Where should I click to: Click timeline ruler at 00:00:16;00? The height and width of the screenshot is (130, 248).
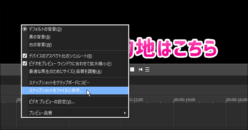click(x=237, y=100)
